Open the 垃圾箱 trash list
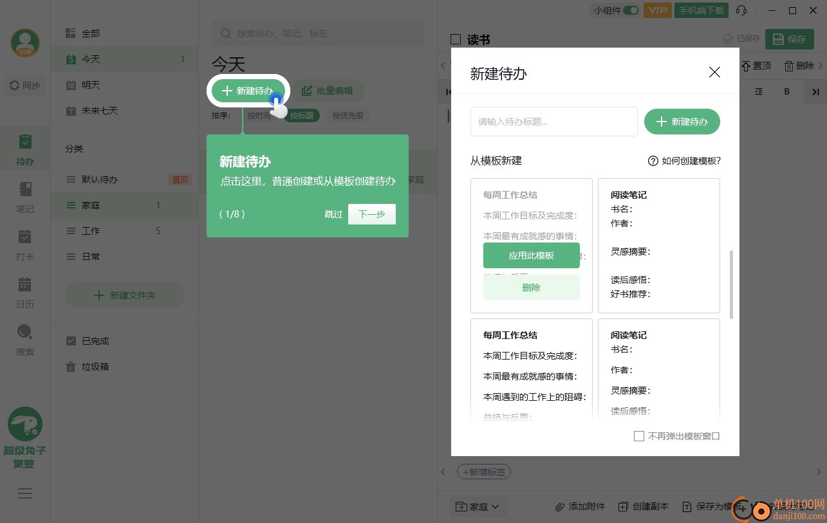 [x=125, y=367]
